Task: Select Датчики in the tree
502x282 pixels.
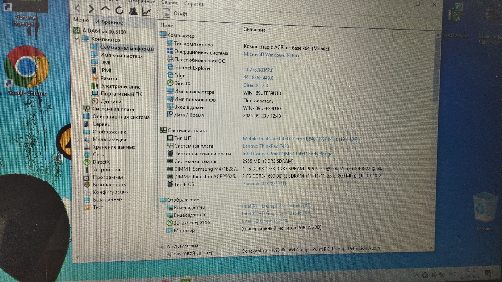Action: (111, 101)
